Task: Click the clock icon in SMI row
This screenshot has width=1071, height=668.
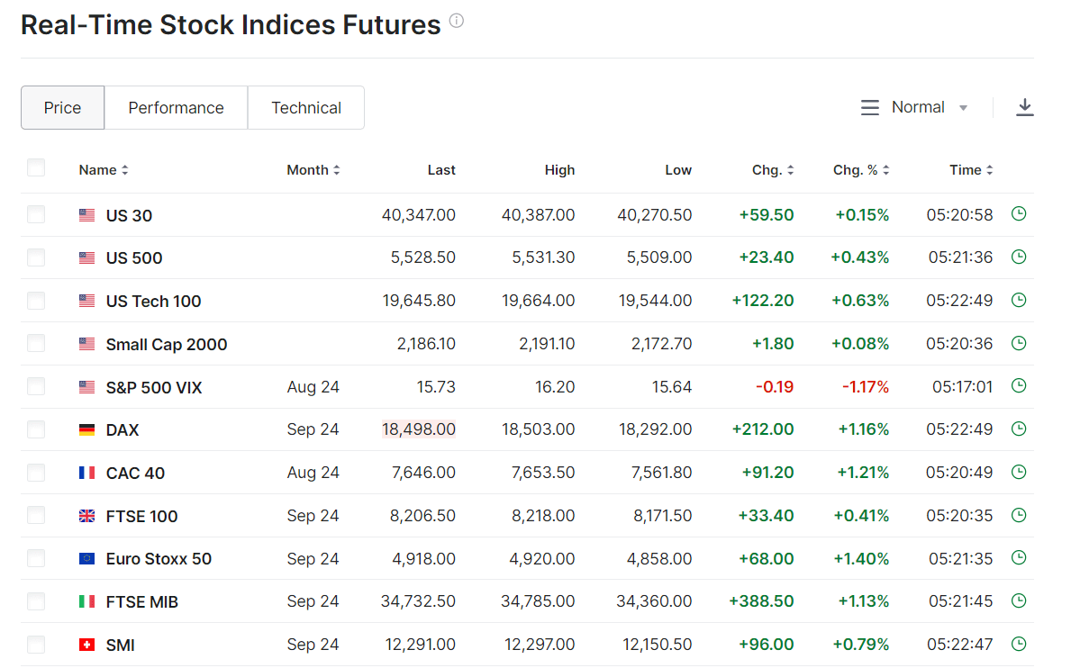Action: point(1019,644)
